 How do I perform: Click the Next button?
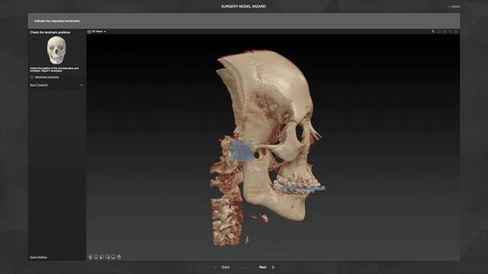click(262, 267)
